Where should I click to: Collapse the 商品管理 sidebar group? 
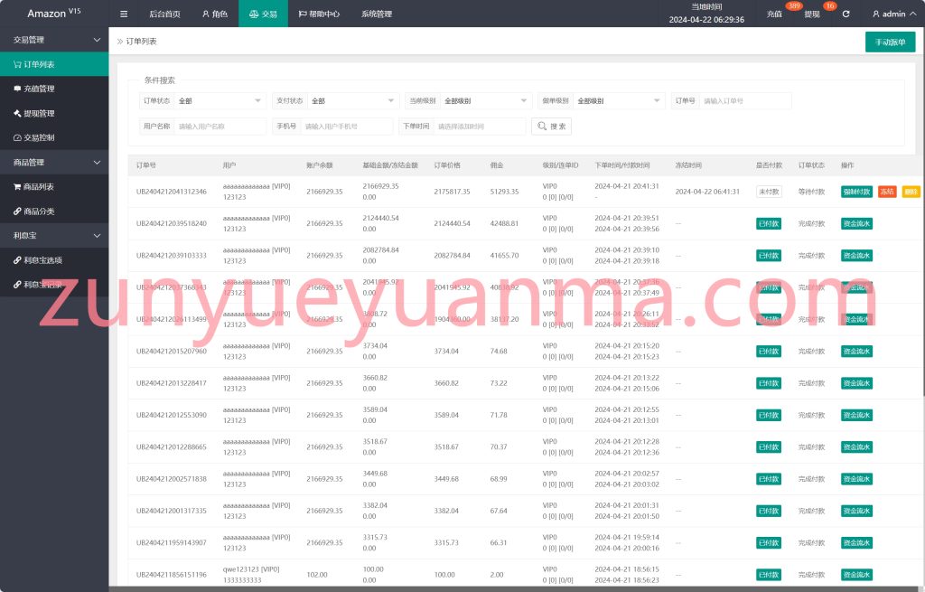click(54, 163)
